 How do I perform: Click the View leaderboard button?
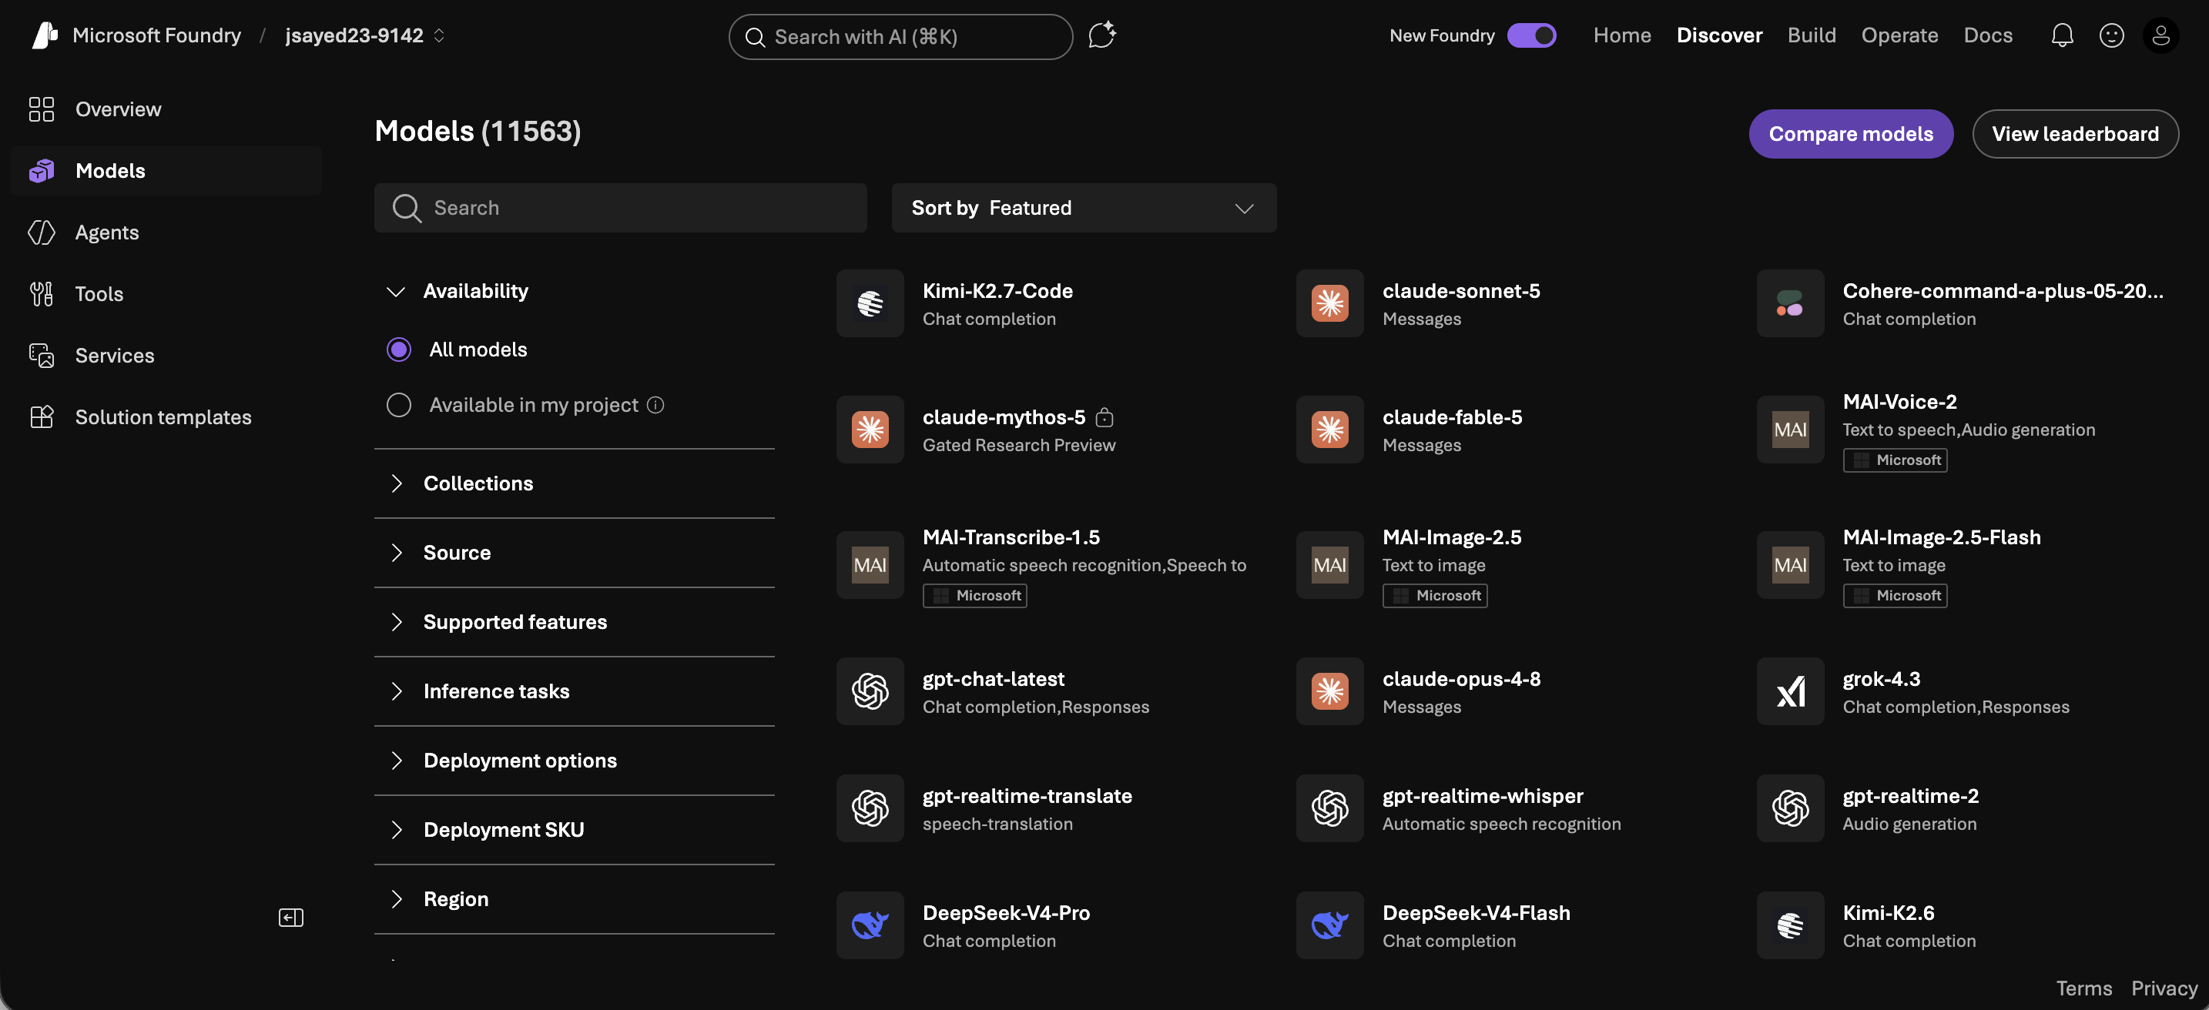click(x=2074, y=134)
